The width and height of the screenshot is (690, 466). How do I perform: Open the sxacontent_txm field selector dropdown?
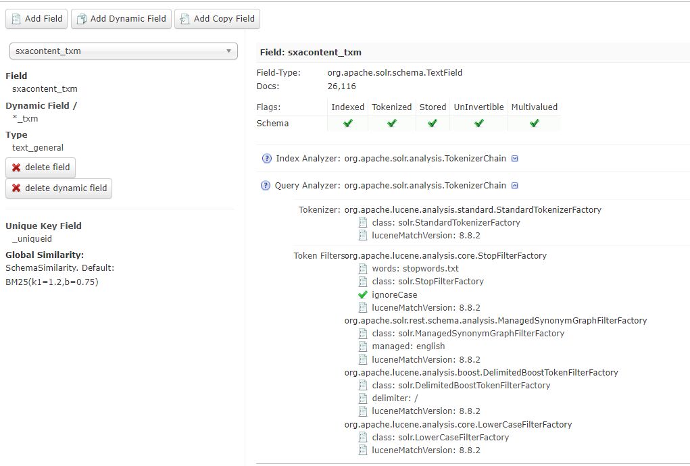[123, 51]
